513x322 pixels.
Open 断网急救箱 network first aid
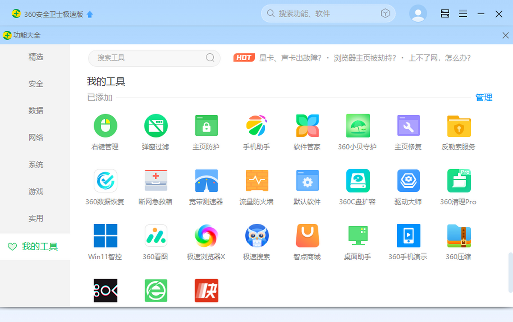156,181
